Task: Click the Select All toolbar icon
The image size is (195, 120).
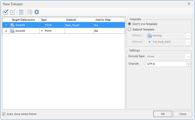Action: (x=6, y=12)
